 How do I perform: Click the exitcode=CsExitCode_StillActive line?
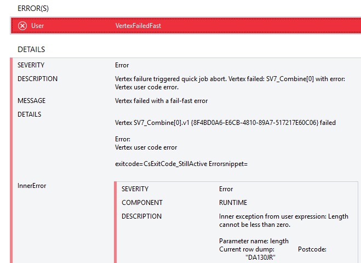(181, 164)
